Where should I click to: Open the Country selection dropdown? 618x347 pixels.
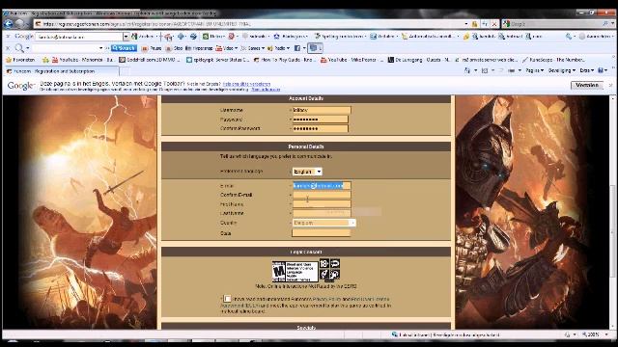(323, 223)
